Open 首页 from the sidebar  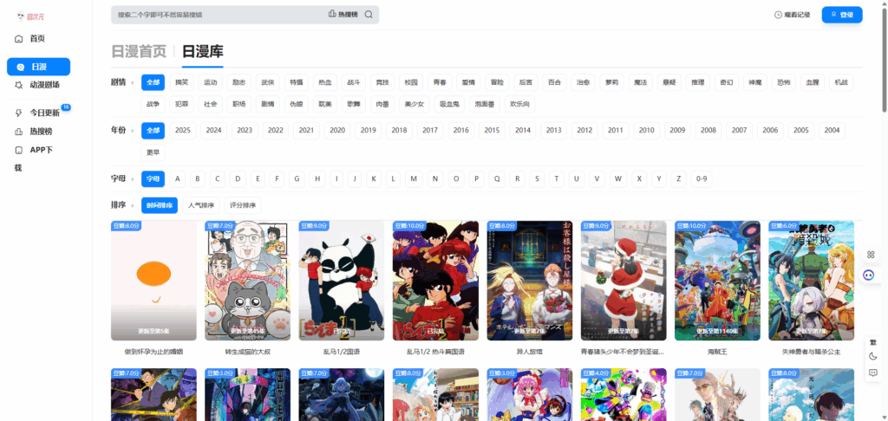point(38,38)
